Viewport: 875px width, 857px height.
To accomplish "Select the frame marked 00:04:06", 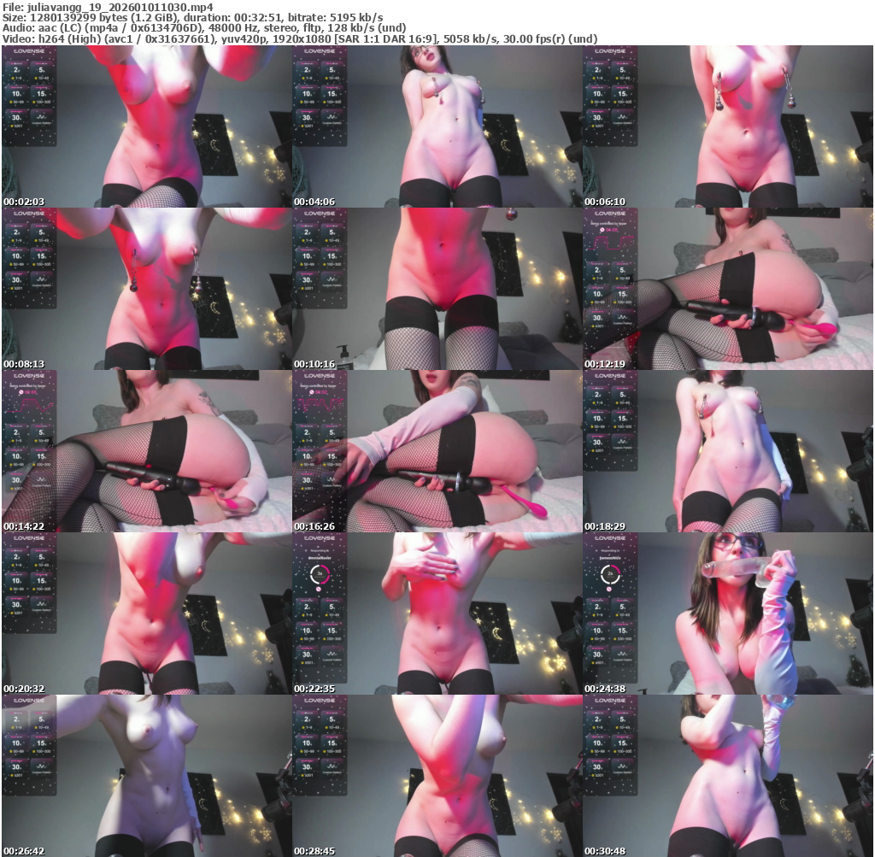I will (437, 126).
